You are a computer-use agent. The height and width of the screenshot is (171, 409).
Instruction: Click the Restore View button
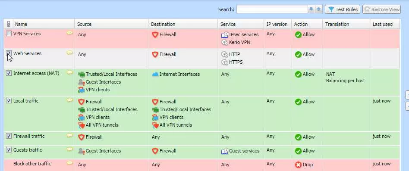click(x=382, y=9)
